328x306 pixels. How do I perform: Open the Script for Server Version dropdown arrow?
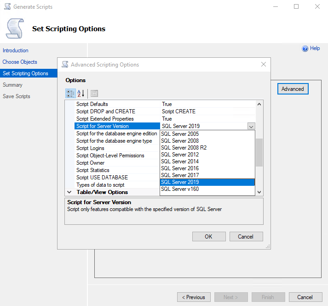click(251, 126)
